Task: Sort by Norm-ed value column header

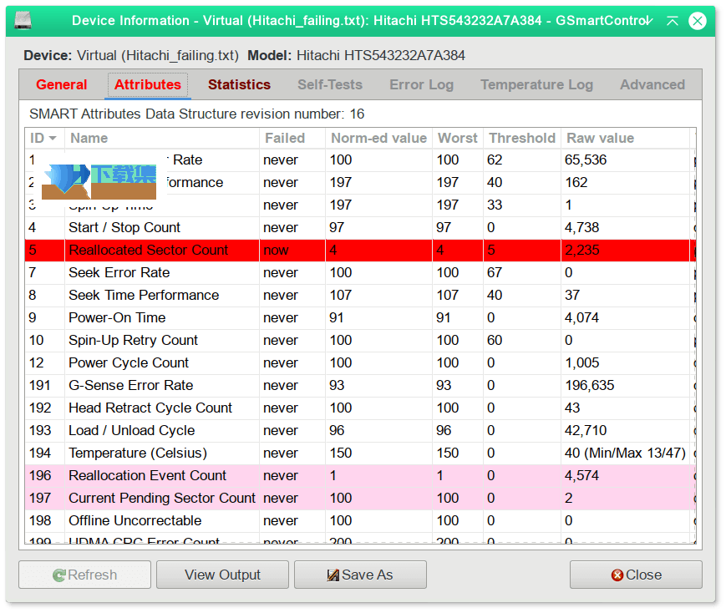Action: pyautogui.click(x=379, y=139)
